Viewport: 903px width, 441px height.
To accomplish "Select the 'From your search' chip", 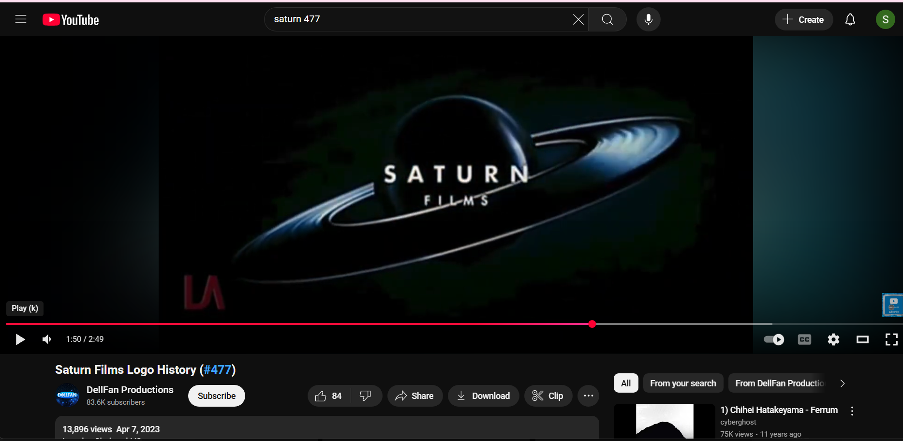I will coord(682,383).
